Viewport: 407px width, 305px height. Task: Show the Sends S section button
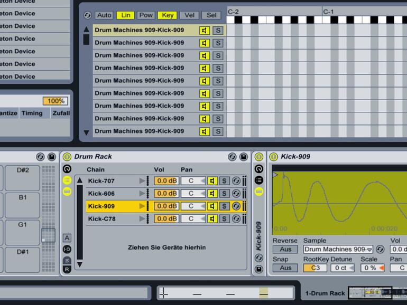coord(67,261)
